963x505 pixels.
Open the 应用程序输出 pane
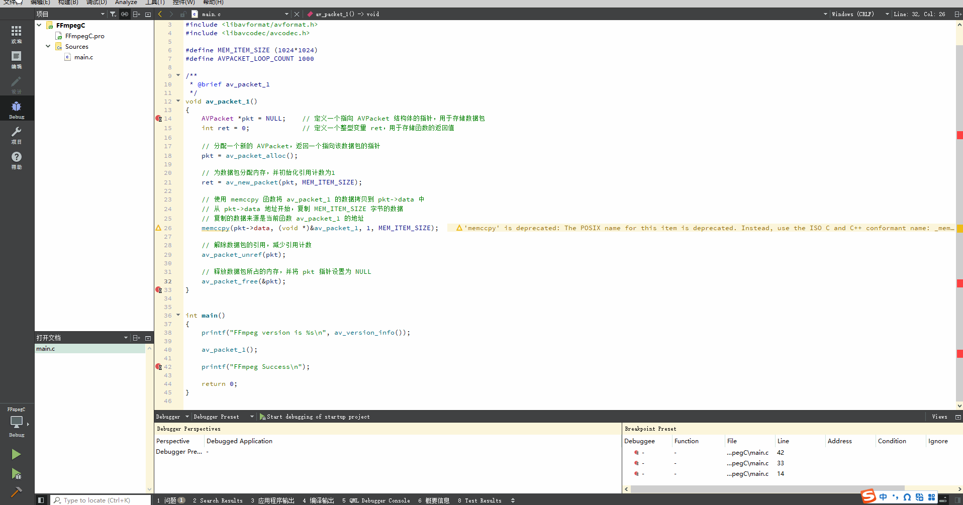[272, 500]
